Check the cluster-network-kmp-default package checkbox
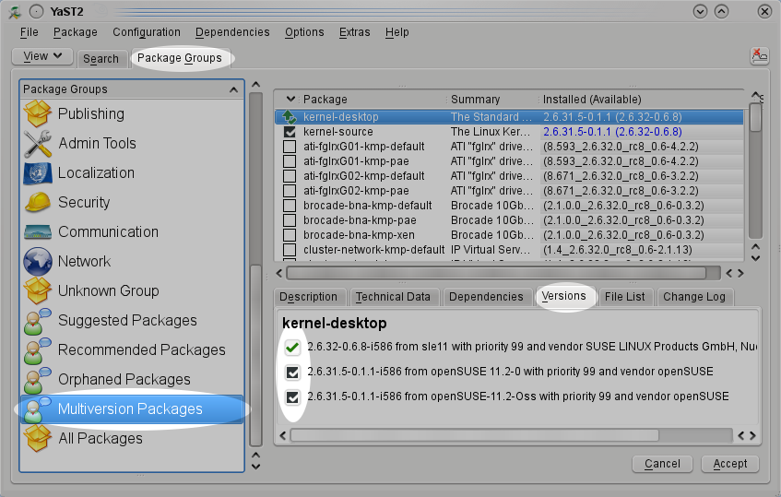Screen dimensions: 781x497 pyautogui.click(x=290, y=250)
